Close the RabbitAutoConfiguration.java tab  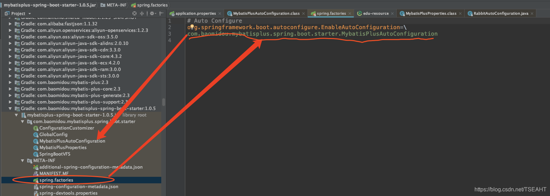[x=532, y=14]
